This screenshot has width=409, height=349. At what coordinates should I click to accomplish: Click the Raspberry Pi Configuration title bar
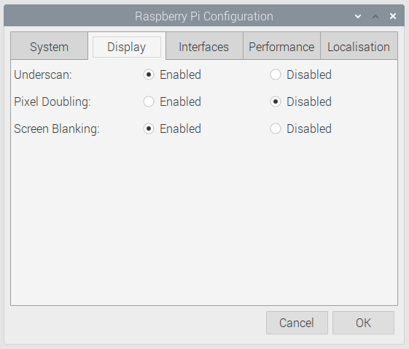pyautogui.click(x=204, y=16)
